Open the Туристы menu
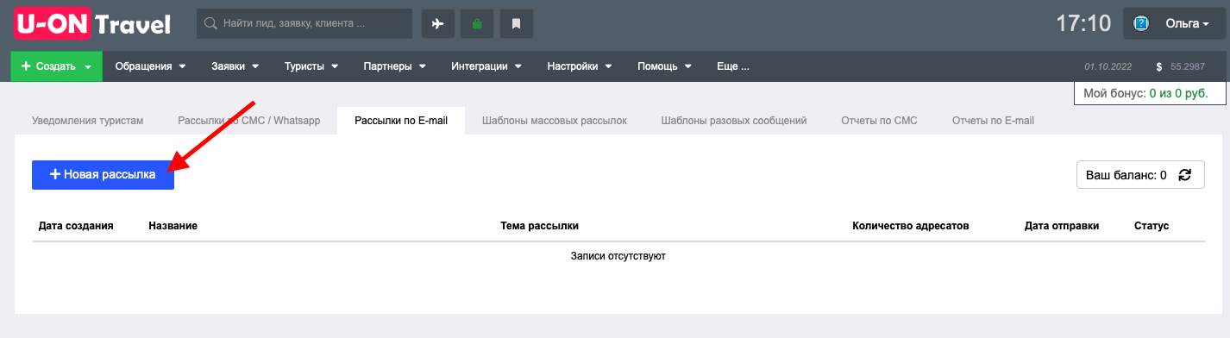The height and width of the screenshot is (338, 1230). (311, 66)
